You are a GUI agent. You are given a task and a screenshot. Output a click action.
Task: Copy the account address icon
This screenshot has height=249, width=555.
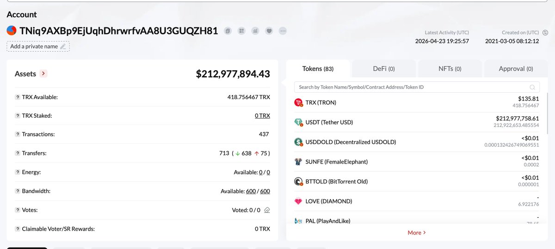pos(228,31)
